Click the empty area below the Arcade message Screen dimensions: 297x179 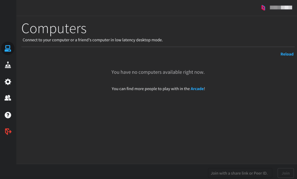(x=158, y=126)
